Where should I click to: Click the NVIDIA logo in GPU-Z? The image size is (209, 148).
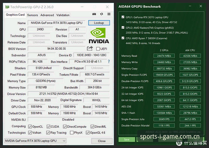[99, 36]
